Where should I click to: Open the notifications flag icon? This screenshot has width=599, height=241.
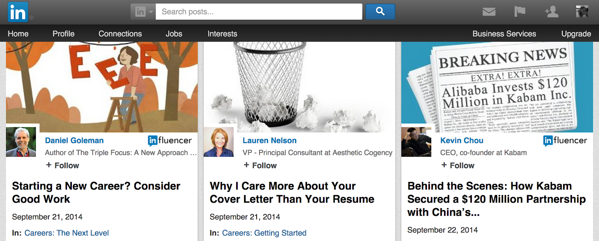(x=520, y=12)
